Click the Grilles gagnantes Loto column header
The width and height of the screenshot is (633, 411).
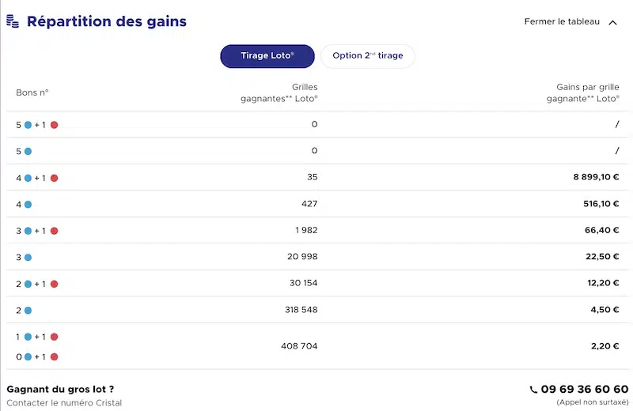tap(279, 92)
